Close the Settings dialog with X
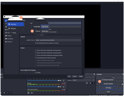This screenshot has width=124, height=96. click(83, 17)
